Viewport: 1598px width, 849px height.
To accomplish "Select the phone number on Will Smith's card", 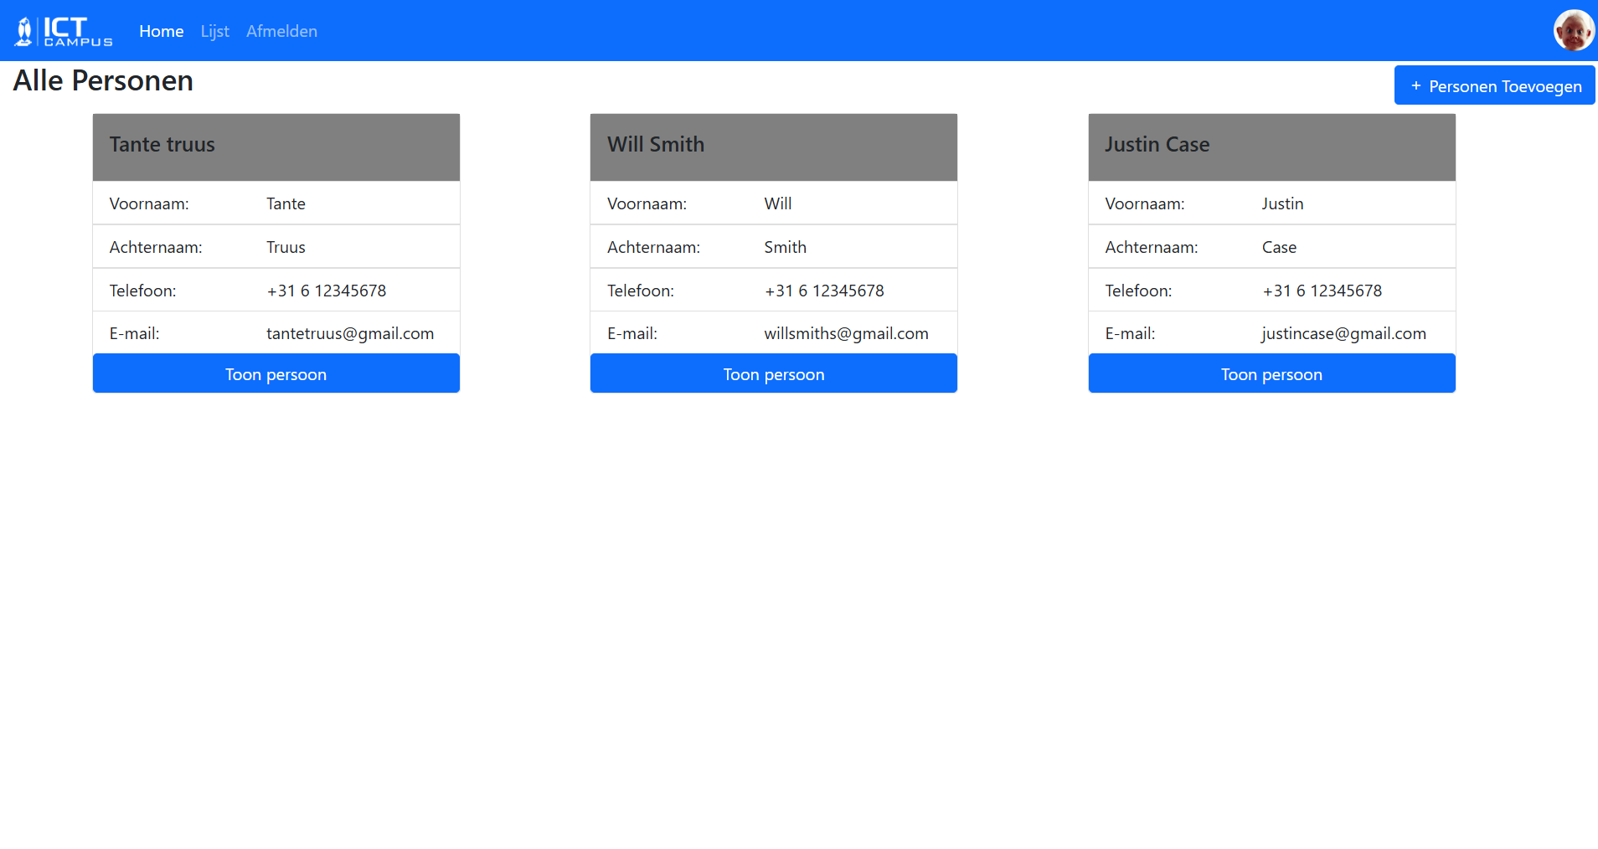I will click(824, 291).
